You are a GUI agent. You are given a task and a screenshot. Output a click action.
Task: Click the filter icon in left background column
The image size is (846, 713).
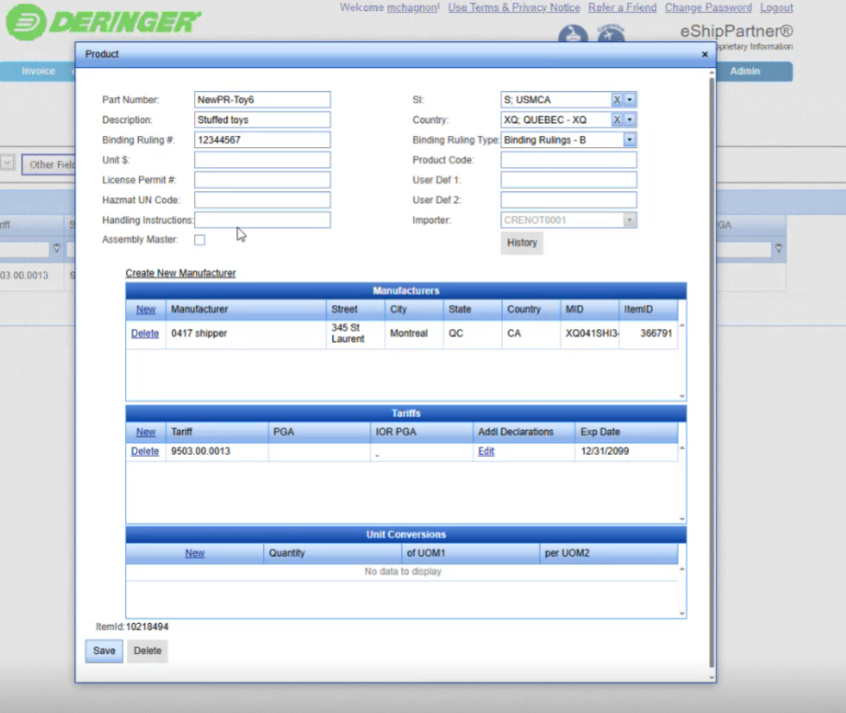pyautogui.click(x=57, y=249)
